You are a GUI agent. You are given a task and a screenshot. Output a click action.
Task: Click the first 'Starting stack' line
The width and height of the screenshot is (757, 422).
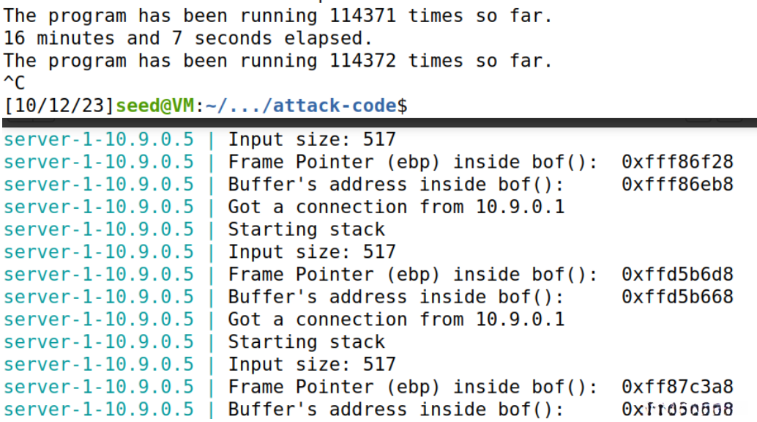point(306,229)
